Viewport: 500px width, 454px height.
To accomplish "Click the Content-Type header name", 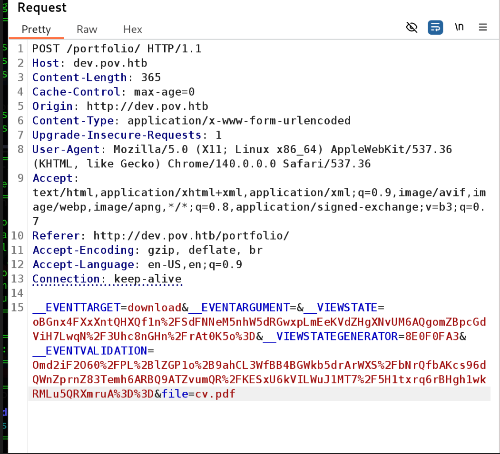I will coord(73,120).
